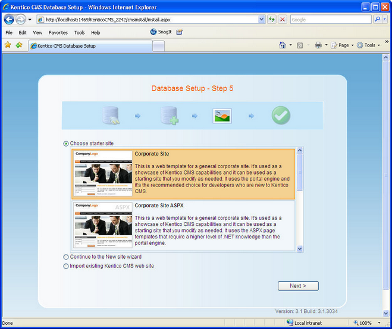Select the Choose starter site radio button
Screen dimensions: 392x329
pyautogui.click(x=66, y=144)
